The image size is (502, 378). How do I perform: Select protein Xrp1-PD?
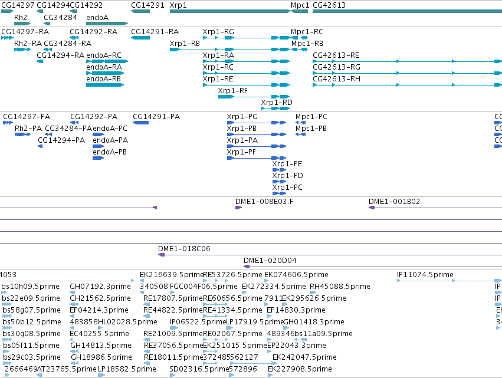(x=287, y=176)
